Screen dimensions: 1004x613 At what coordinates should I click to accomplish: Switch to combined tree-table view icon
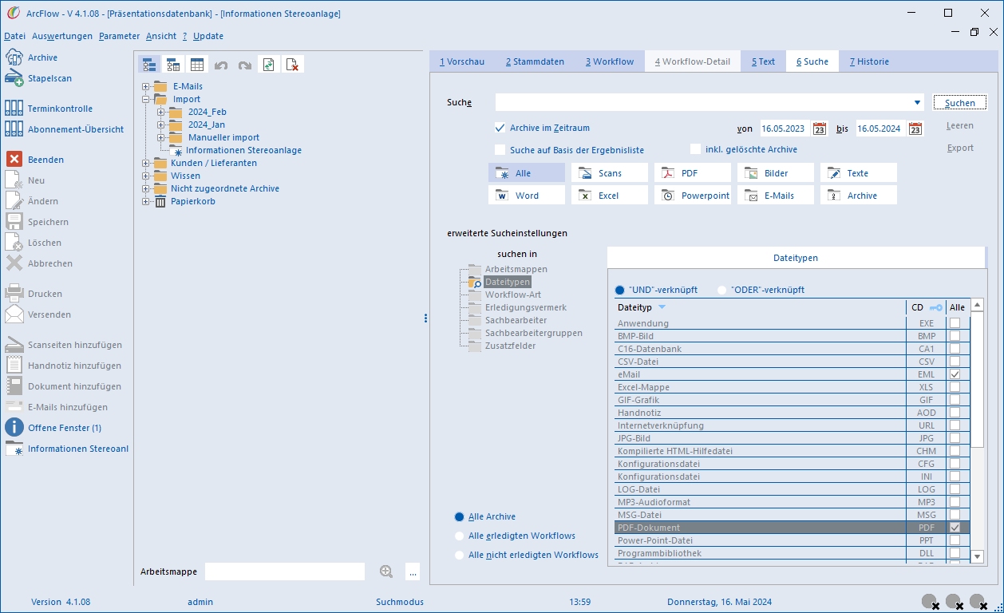(173, 65)
